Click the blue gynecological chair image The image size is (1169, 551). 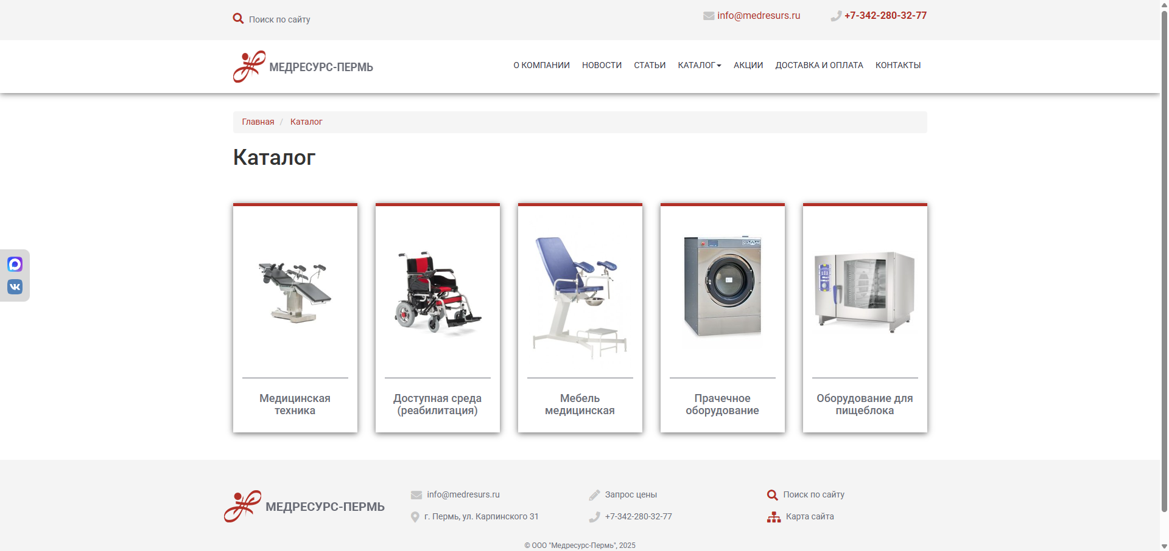pyautogui.click(x=580, y=297)
